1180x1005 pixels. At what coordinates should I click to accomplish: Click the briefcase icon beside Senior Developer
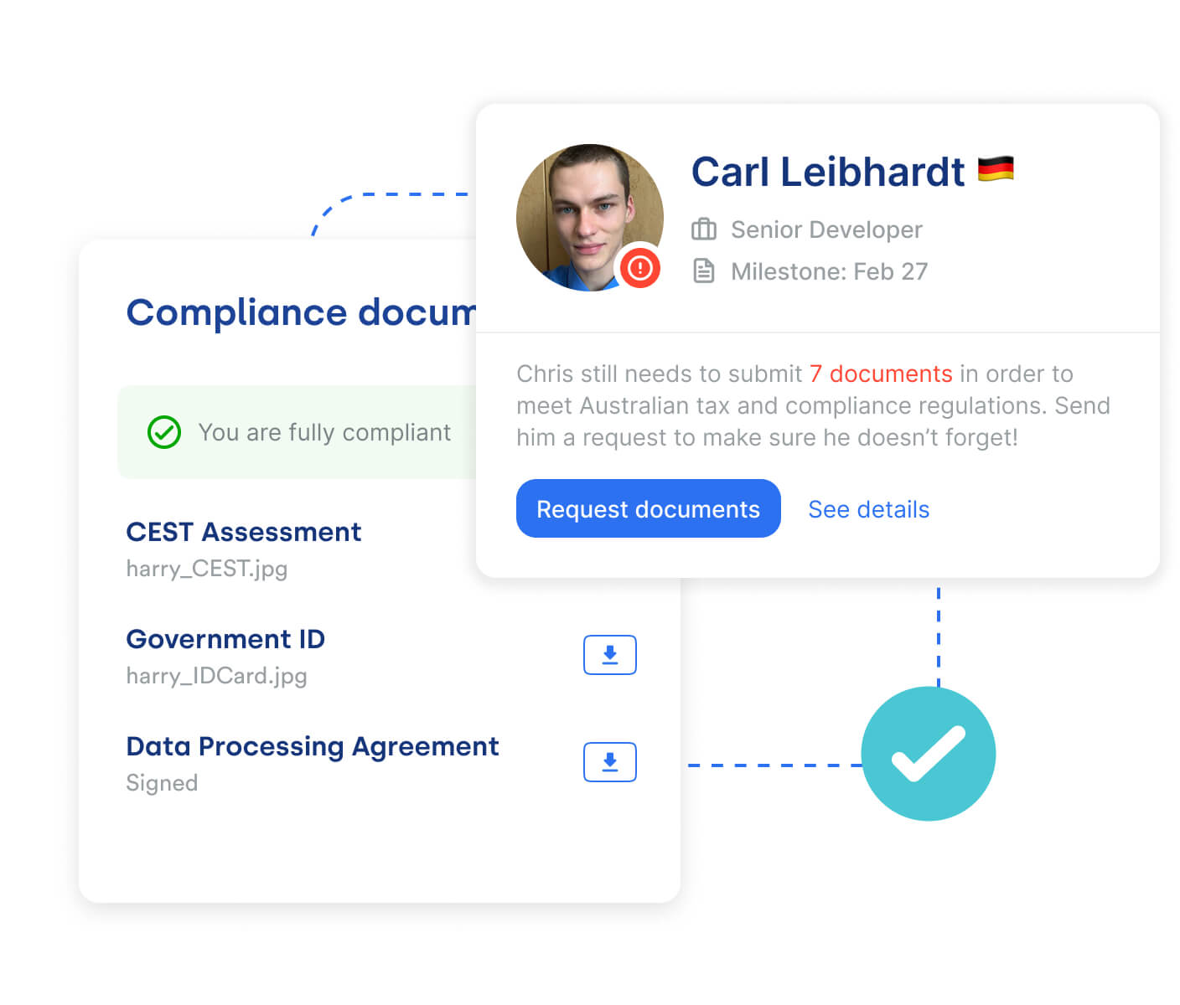pyautogui.click(x=704, y=229)
